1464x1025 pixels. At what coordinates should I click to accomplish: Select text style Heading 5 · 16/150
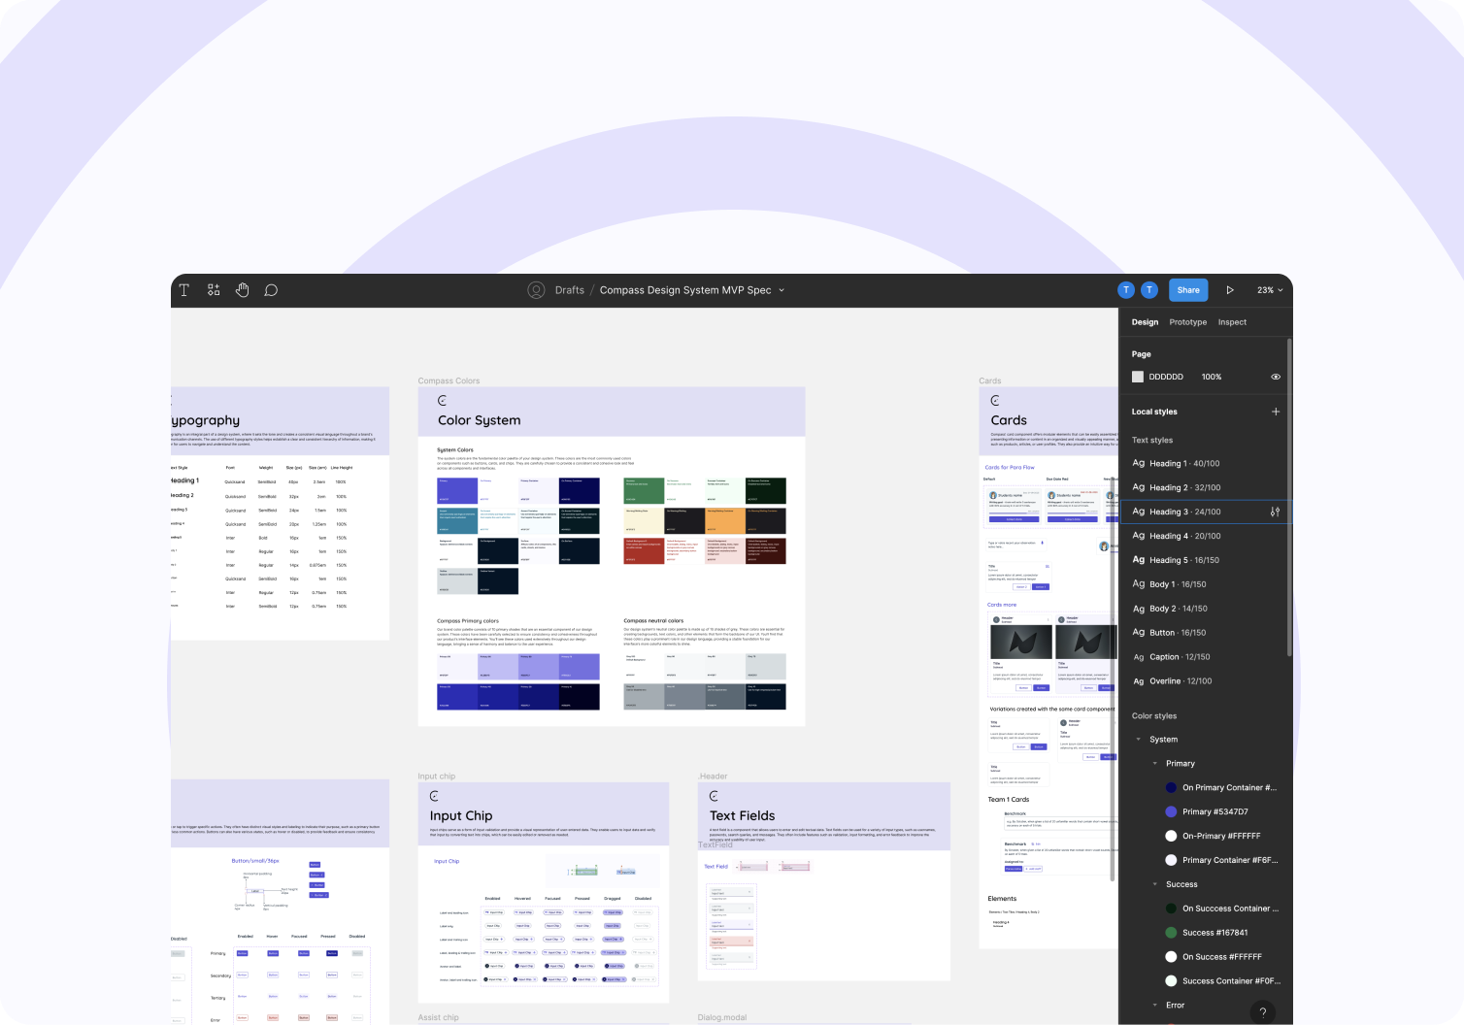pyautogui.click(x=1204, y=560)
